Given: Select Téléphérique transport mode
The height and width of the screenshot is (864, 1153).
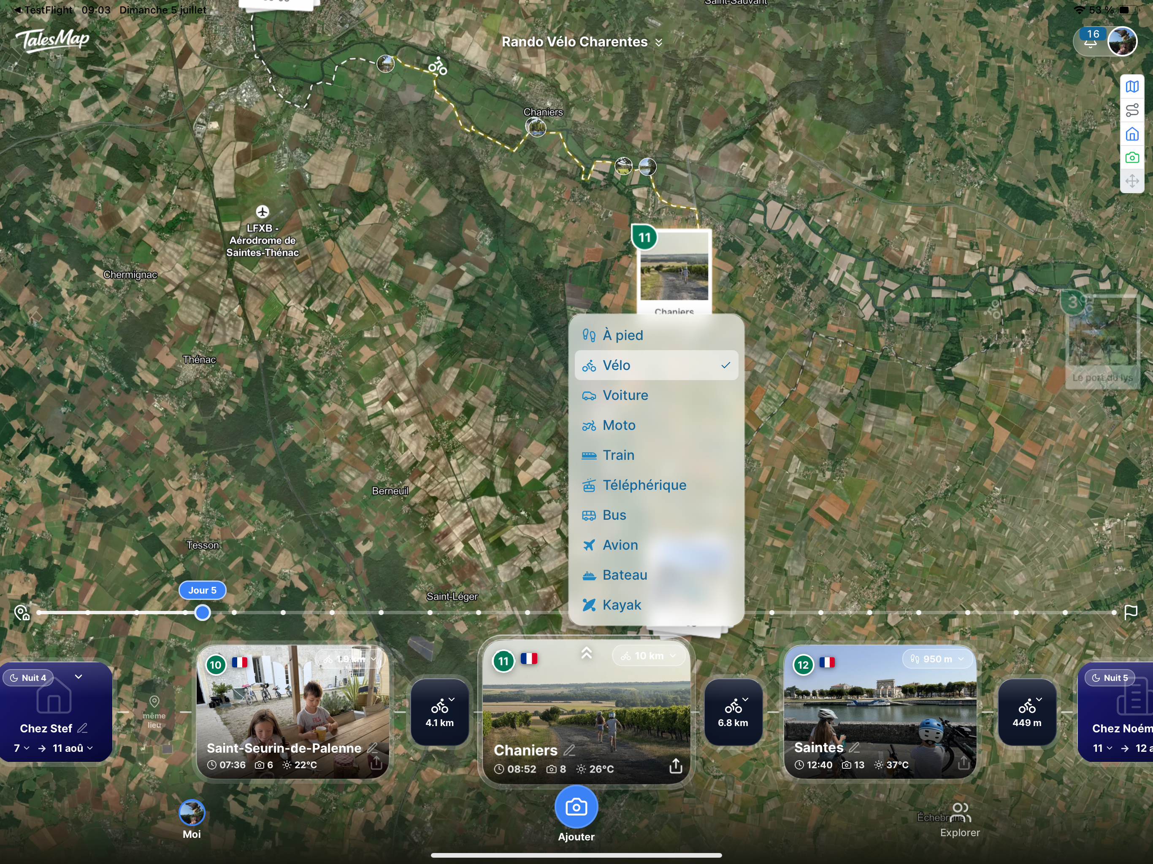Looking at the screenshot, I should (x=656, y=485).
